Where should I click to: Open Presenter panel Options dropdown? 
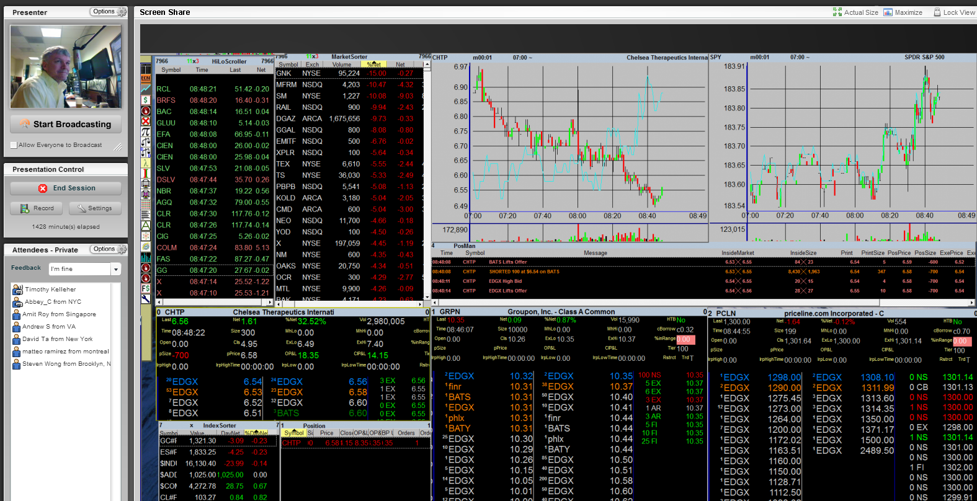108,12
